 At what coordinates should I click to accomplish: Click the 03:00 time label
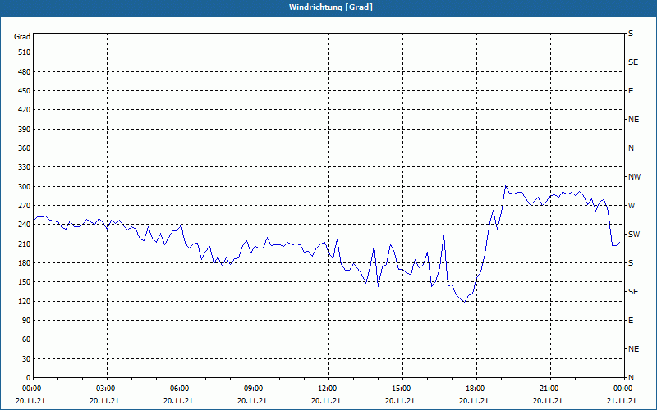(107, 389)
